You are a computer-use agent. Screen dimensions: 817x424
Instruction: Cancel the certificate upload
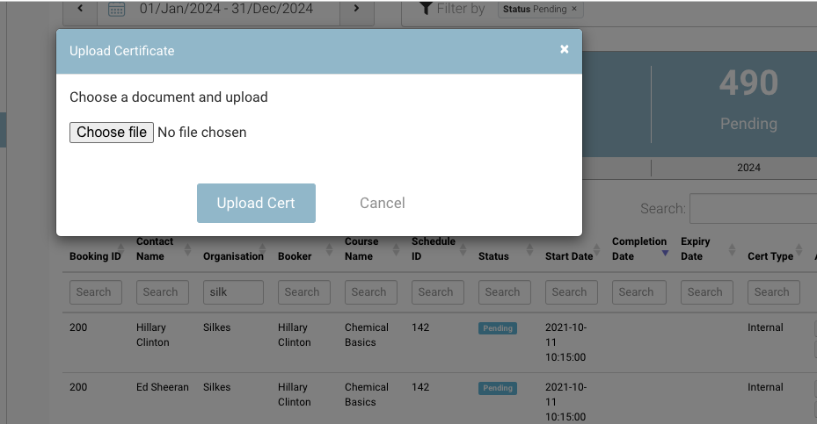382,203
